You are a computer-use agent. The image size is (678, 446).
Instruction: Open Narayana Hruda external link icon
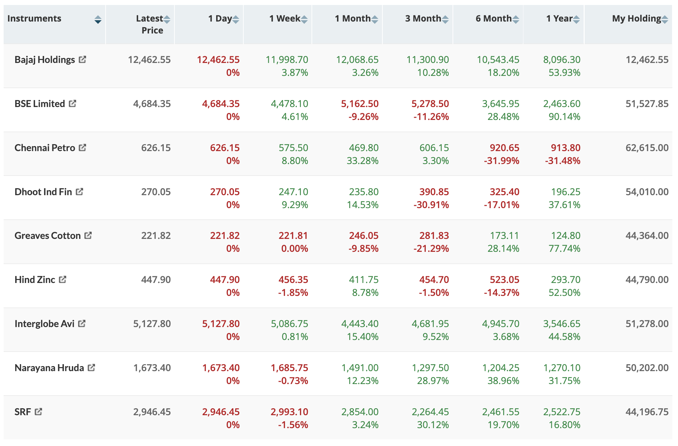[x=91, y=368]
